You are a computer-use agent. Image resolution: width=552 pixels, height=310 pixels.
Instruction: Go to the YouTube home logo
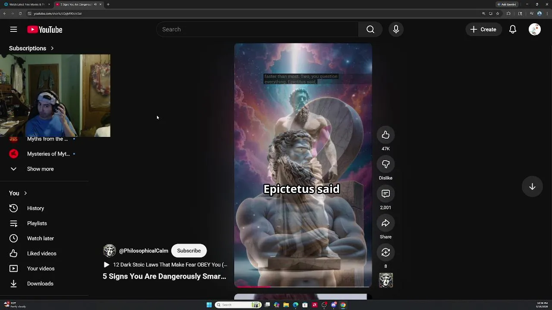pos(45,29)
